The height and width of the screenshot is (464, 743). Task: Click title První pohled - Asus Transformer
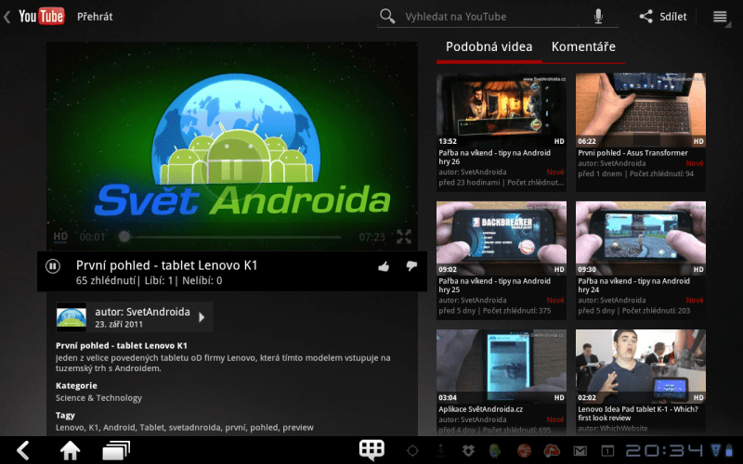pos(632,153)
